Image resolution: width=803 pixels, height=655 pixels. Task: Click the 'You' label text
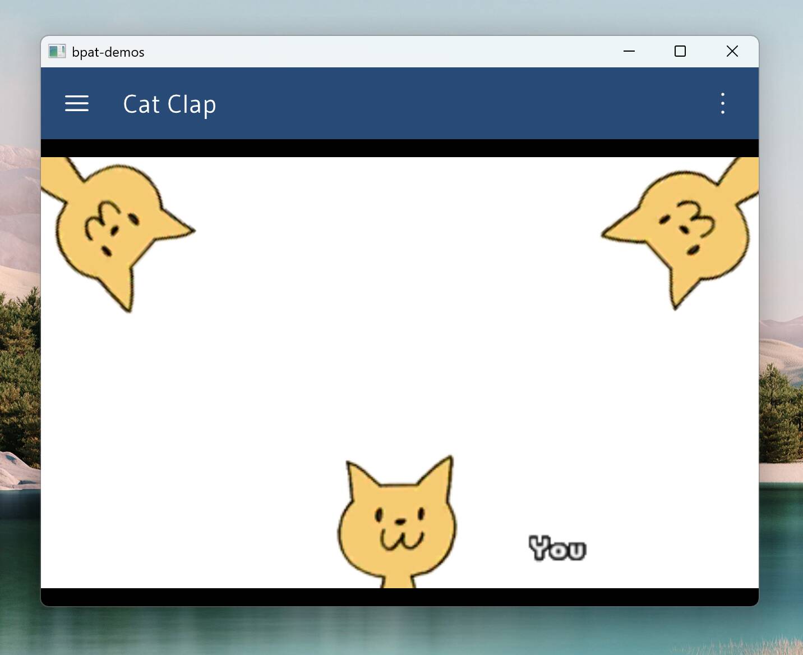pos(557,548)
